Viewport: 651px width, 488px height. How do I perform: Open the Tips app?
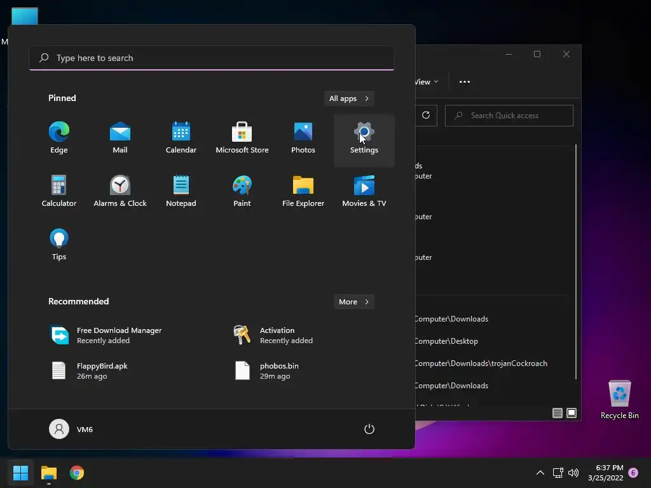tap(59, 245)
